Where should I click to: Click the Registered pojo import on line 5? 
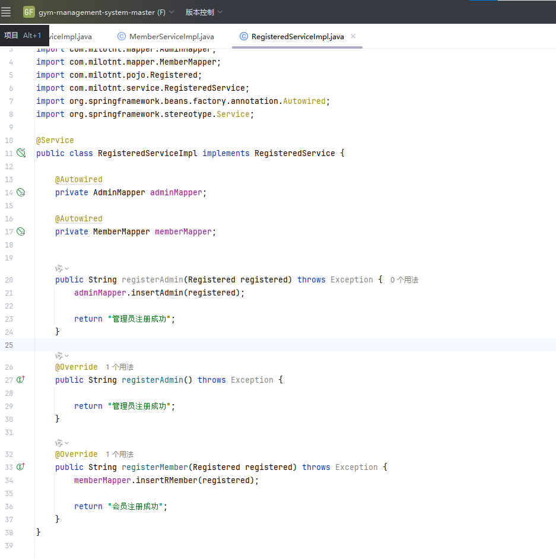click(174, 75)
